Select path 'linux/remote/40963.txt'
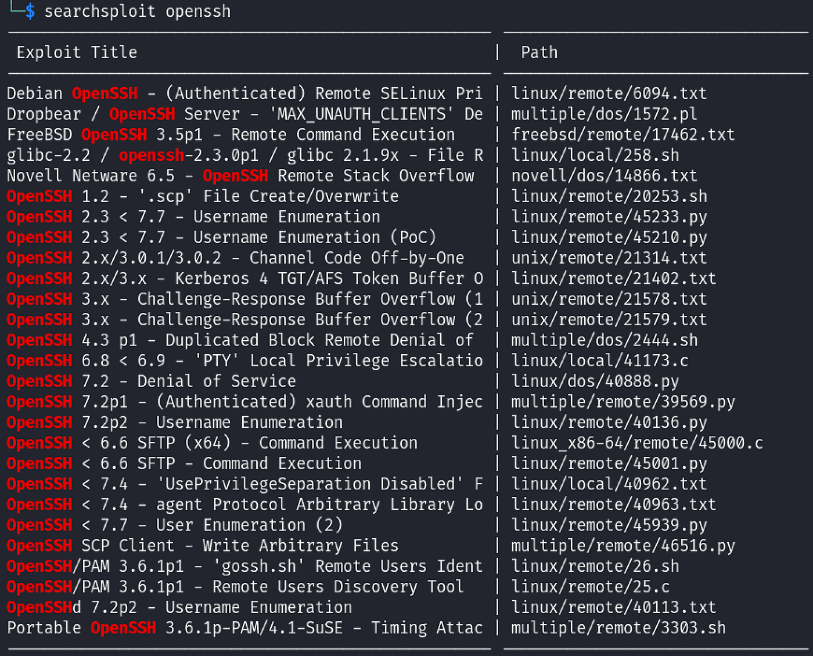Screen dimensions: 813x656 pyautogui.click(x=613, y=504)
